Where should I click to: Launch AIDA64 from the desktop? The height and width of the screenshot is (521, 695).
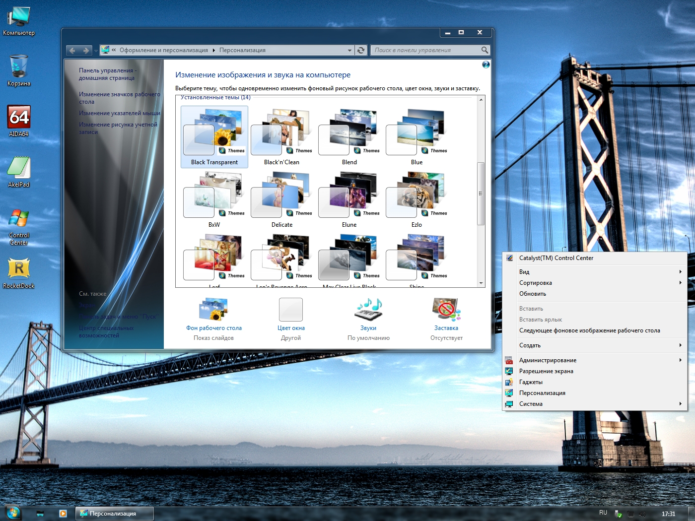pos(18,121)
